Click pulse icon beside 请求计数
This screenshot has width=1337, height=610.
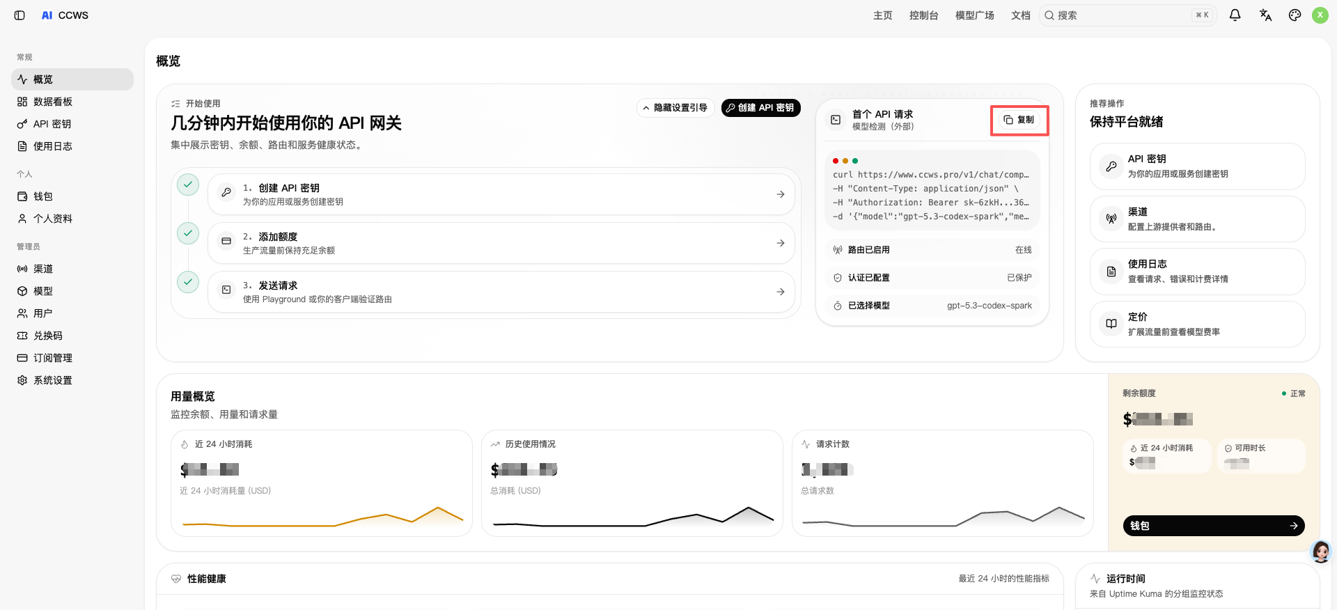[806, 444]
